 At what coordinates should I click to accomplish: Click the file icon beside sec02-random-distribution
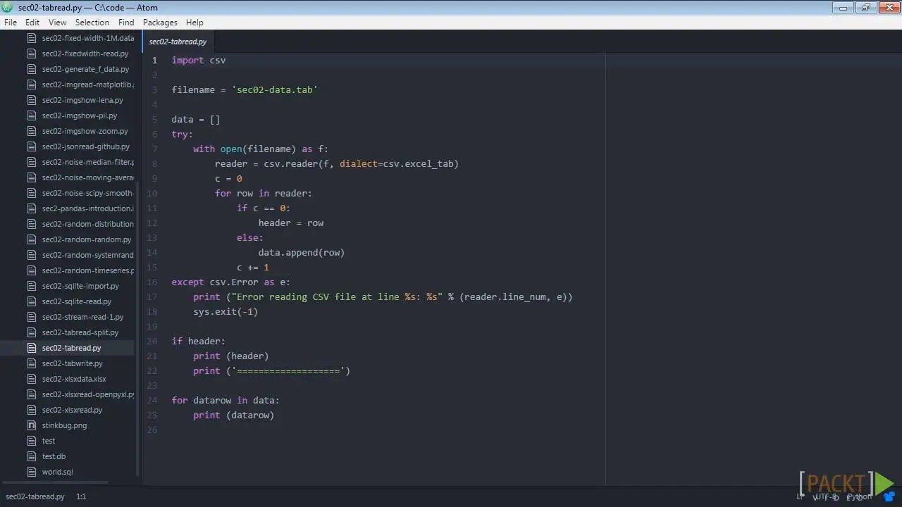pos(31,224)
